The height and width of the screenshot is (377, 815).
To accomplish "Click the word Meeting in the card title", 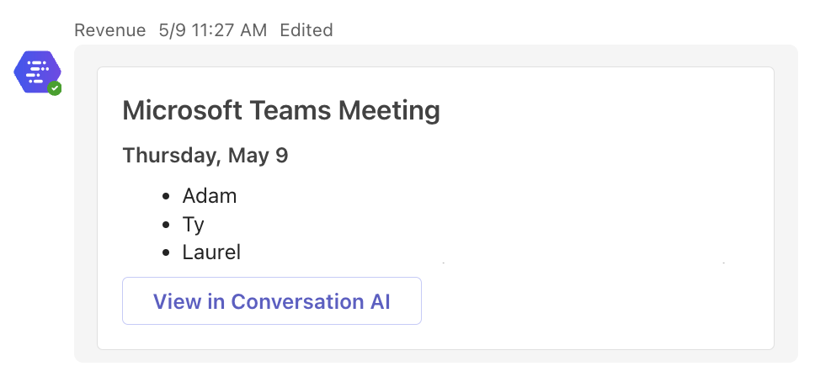I will tap(388, 110).
